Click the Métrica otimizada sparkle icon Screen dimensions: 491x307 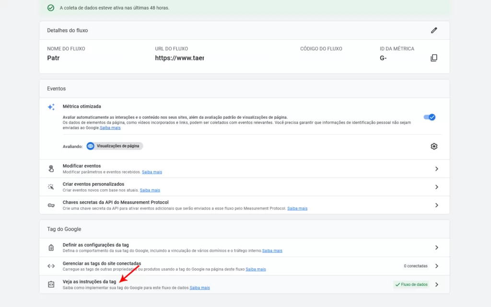point(51,107)
